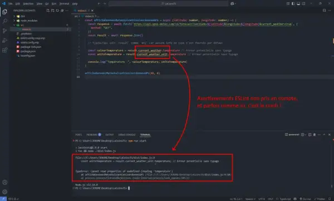Refresh the Explorer file tree

[x=57, y=11]
